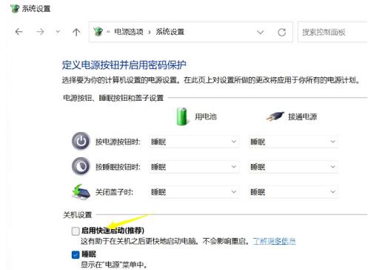Screen dimensions: 385x270
Task: Refresh the page with the refresh icon
Action: click(281, 32)
